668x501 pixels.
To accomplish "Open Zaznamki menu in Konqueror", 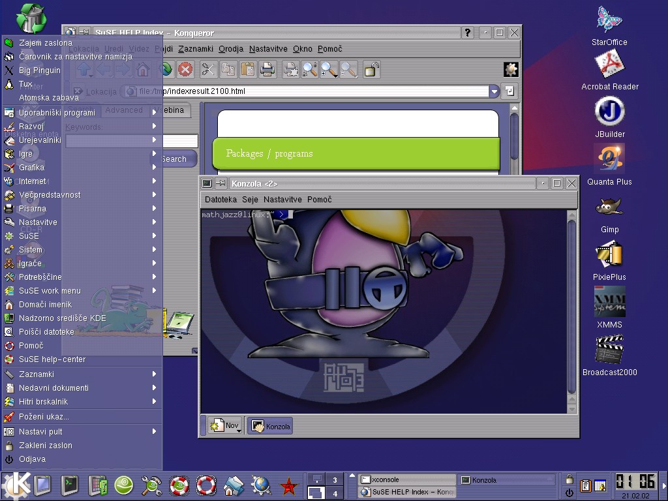I will click(196, 48).
